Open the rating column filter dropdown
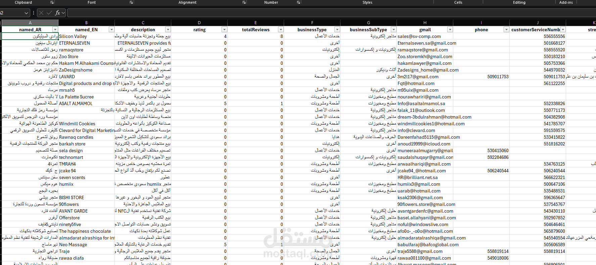596x265 pixels. [x=224, y=30]
